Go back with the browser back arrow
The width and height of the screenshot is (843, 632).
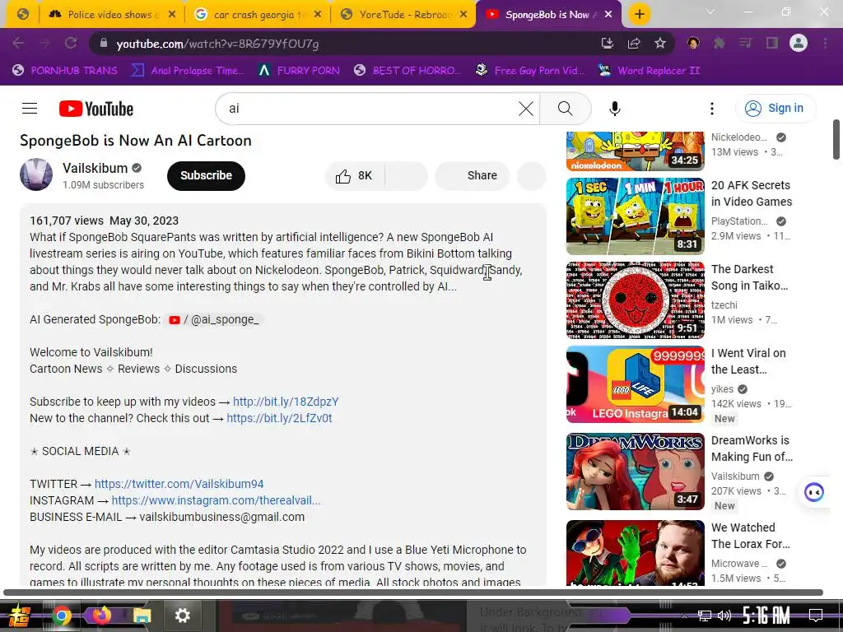[18, 43]
